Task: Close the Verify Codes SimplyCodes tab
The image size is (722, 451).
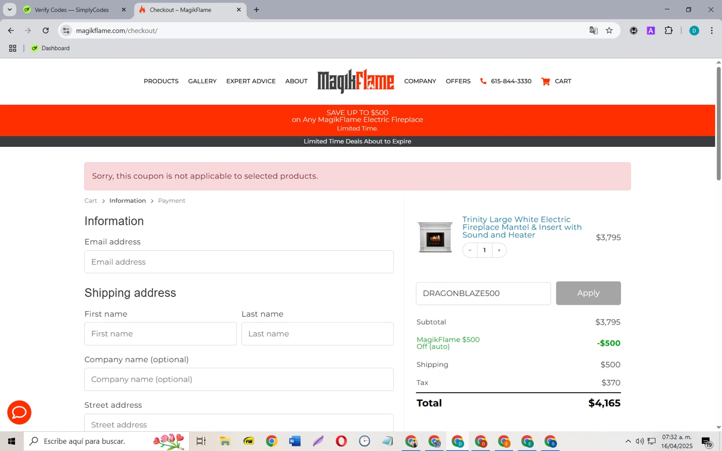Action: click(124, 10)
